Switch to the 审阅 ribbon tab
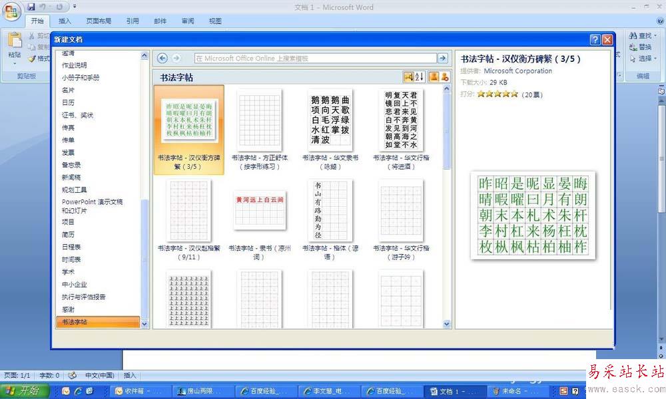666x399 pixels. tap(188, 21)
